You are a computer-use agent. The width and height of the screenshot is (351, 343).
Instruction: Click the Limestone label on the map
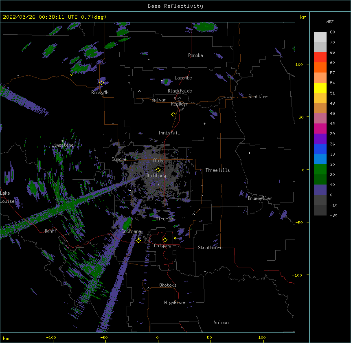[x=62, y=145]
